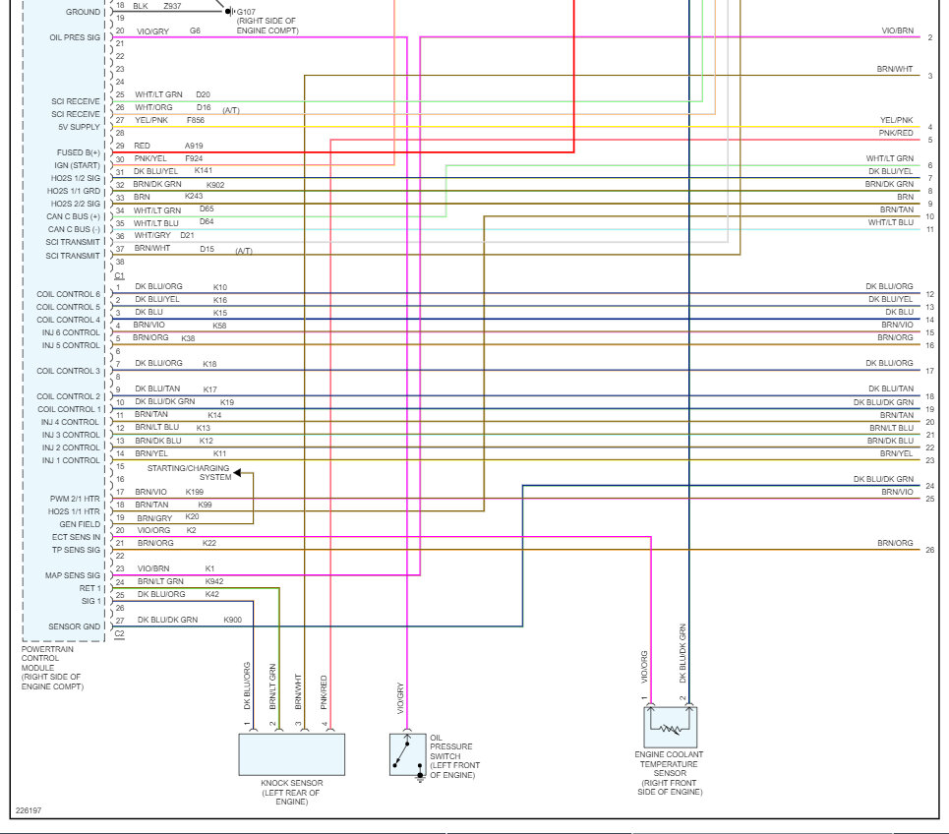Click the vertical VIO/GRY wire label
949x834 pixels.
[x=400, y=698]
